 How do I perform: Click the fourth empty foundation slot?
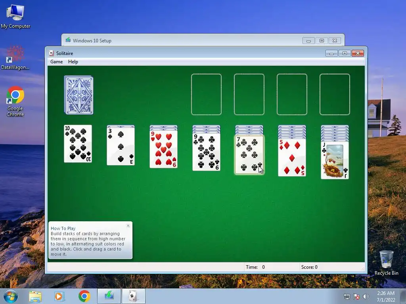(x=335, y=94)
